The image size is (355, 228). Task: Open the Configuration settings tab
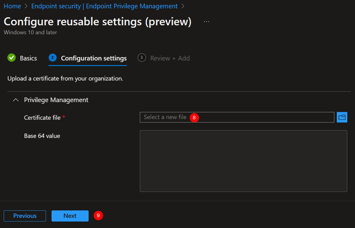pyautogui.click(x=94, y=58)
